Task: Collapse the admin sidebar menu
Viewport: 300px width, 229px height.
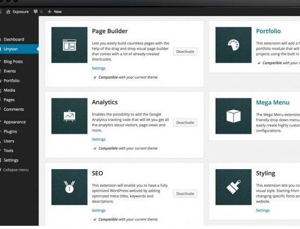Action: click(16, 170)
